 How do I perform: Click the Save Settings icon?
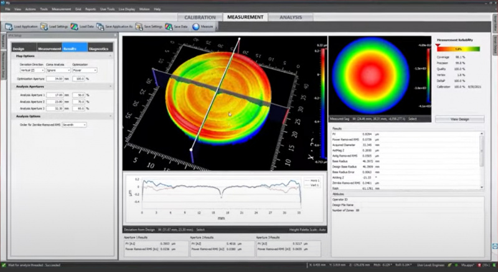[139, 27]
